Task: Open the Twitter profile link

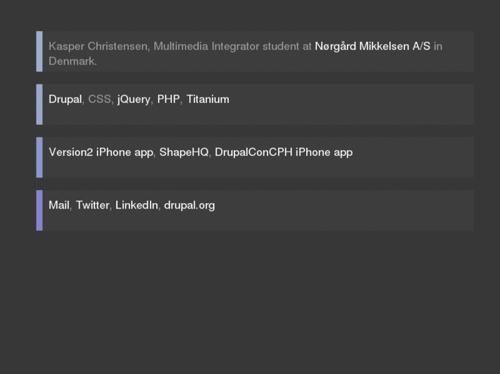Action: point(92,205)
